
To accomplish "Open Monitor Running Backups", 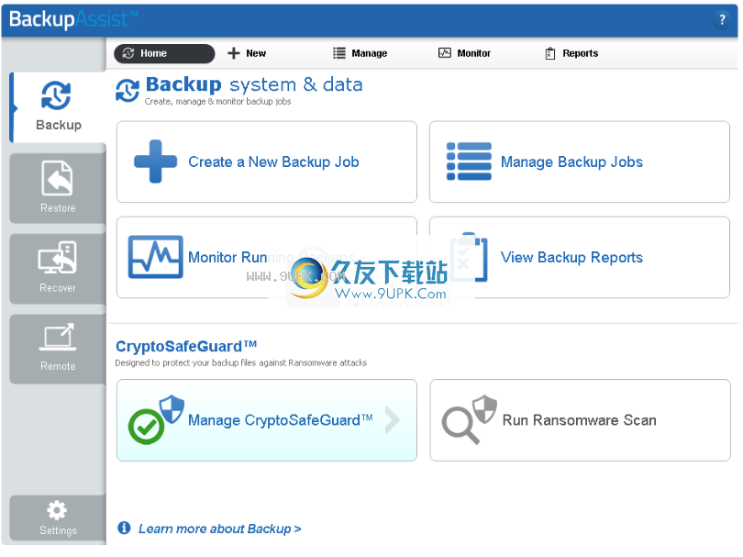I will (x=267, y=258).
